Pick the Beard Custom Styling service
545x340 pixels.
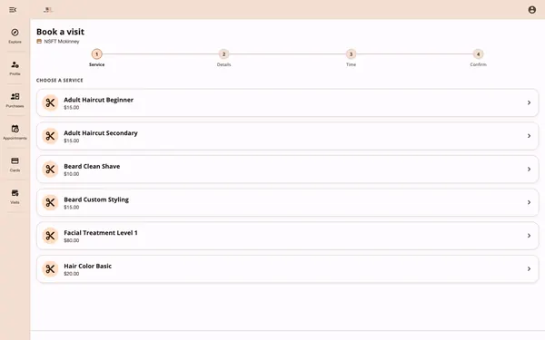[287, 202]
